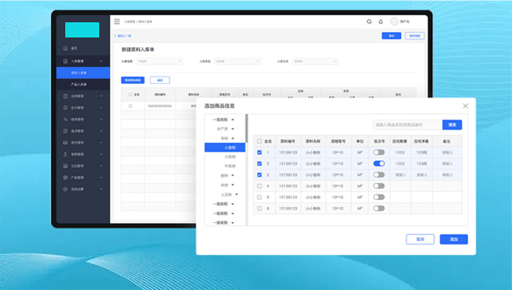Collapse the 水产类 tree node arrow
The width and height of the screenshot is (512, 290).
233,129
